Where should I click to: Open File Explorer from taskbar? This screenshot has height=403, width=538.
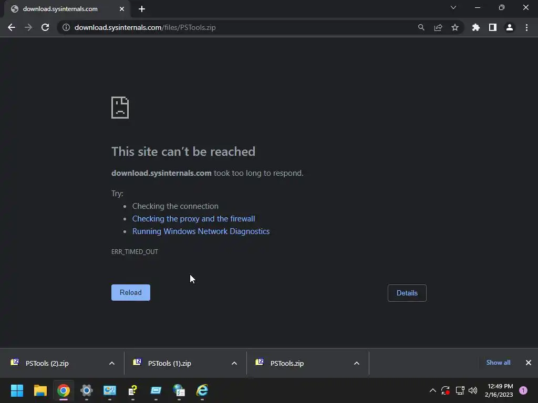40,390
